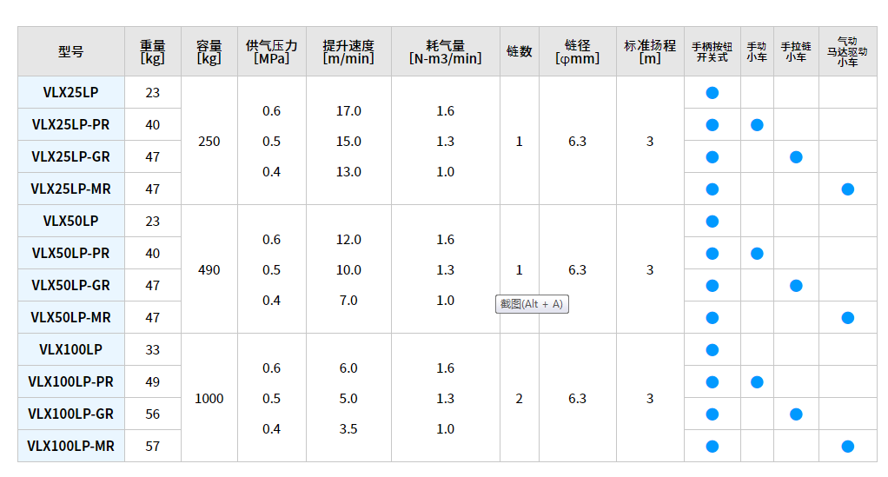Click the 耗气量 [N-m3/min] column header
888x477 pixels.
(445, 51)
